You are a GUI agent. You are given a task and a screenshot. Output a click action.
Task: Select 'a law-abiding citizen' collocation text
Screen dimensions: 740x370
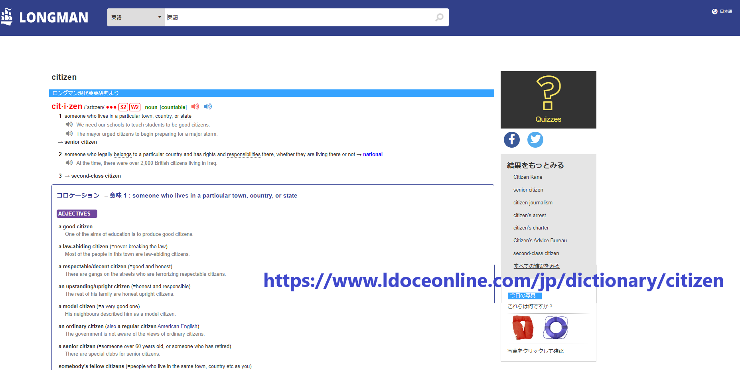tap(83, 247)
